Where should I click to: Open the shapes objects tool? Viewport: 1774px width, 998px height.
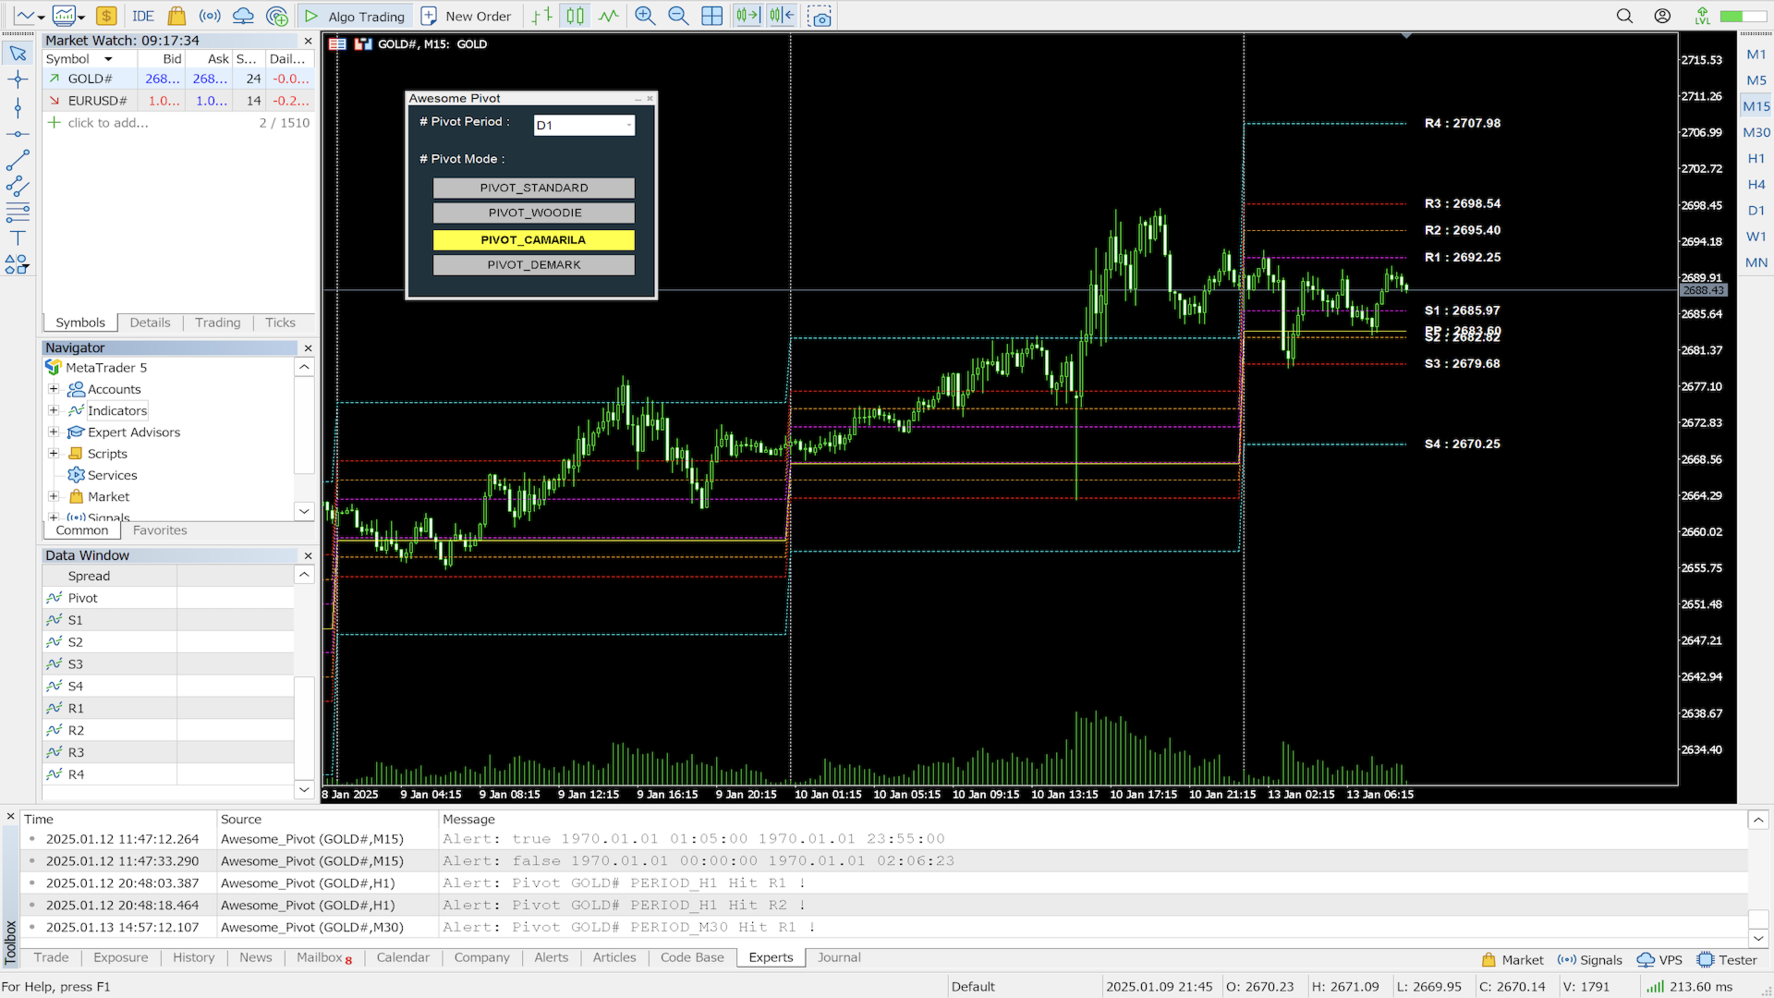point(18,265)
